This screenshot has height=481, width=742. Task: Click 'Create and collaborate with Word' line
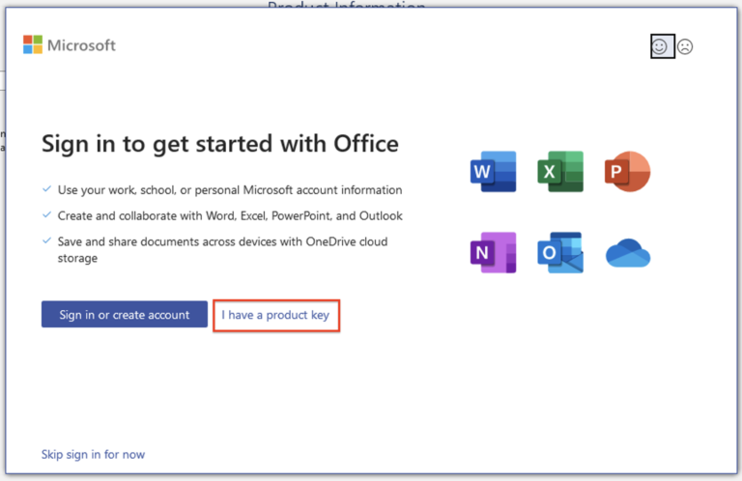point(230,216)
